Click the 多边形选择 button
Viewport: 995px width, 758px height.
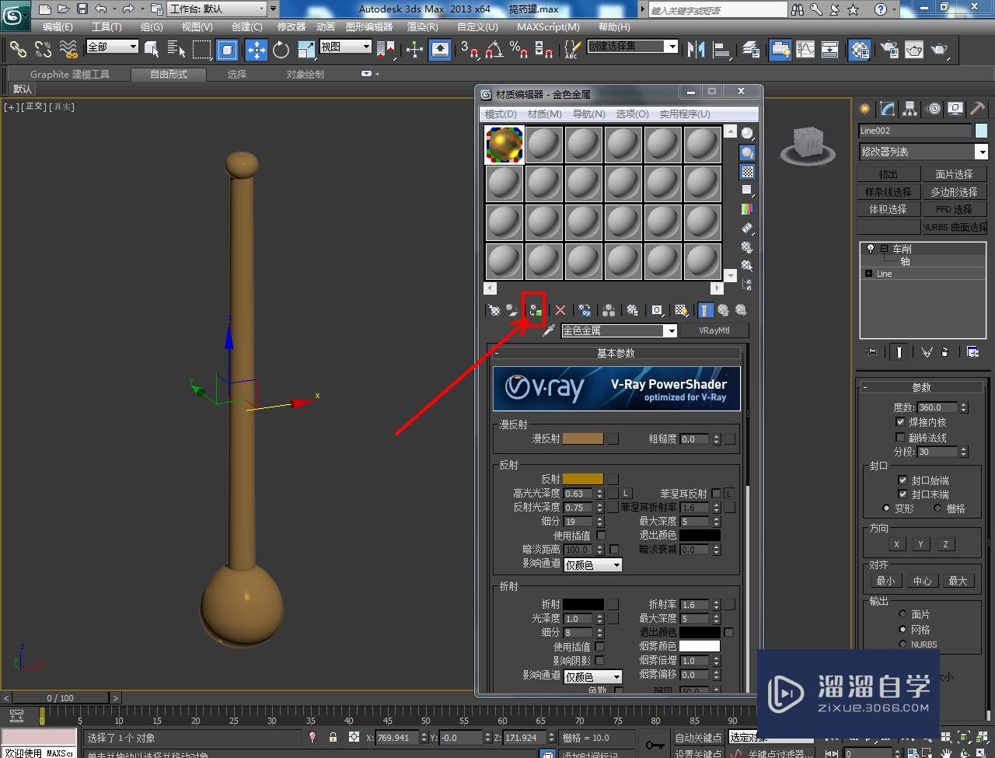point(954,192)
